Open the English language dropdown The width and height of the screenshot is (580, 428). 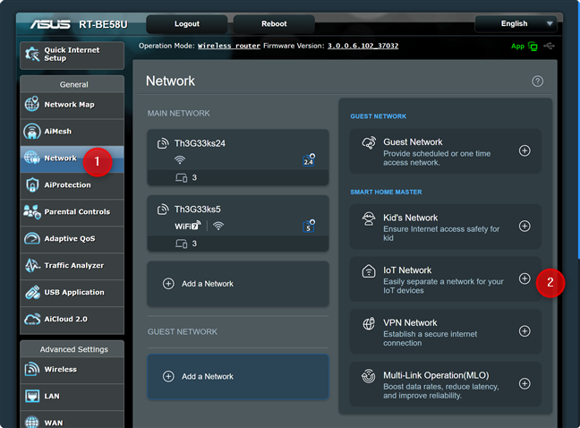tap(516, 23)
